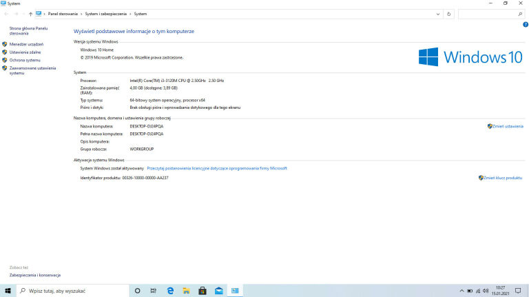Click the page heading Wyświetl podstawowe informacje
The width and height of the screenshot is (529, 297).
(134, 31)
